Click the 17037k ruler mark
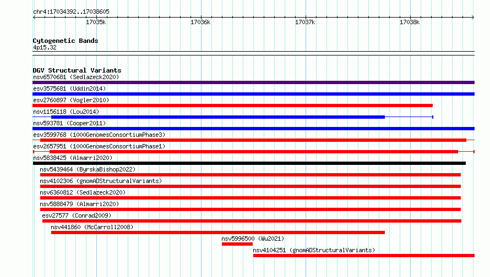The width and height of the screenshot is (490, 277). coord(305,22)
